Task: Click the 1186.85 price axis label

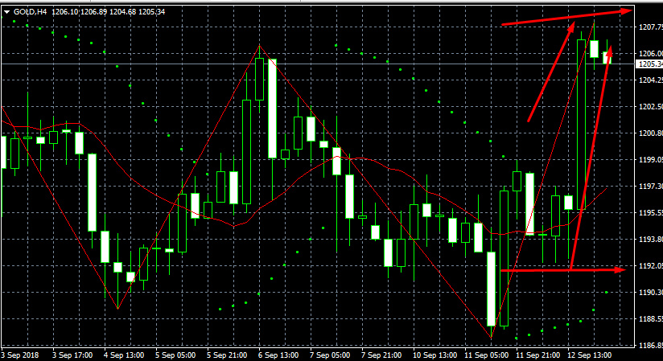Action: 650,346
